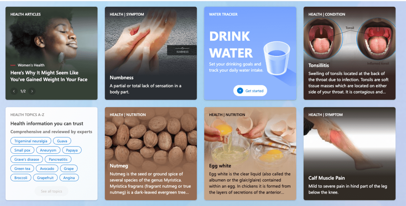The image size is (406, 206).
Task: Open the Egg white nutrition card
Action: 250,153
